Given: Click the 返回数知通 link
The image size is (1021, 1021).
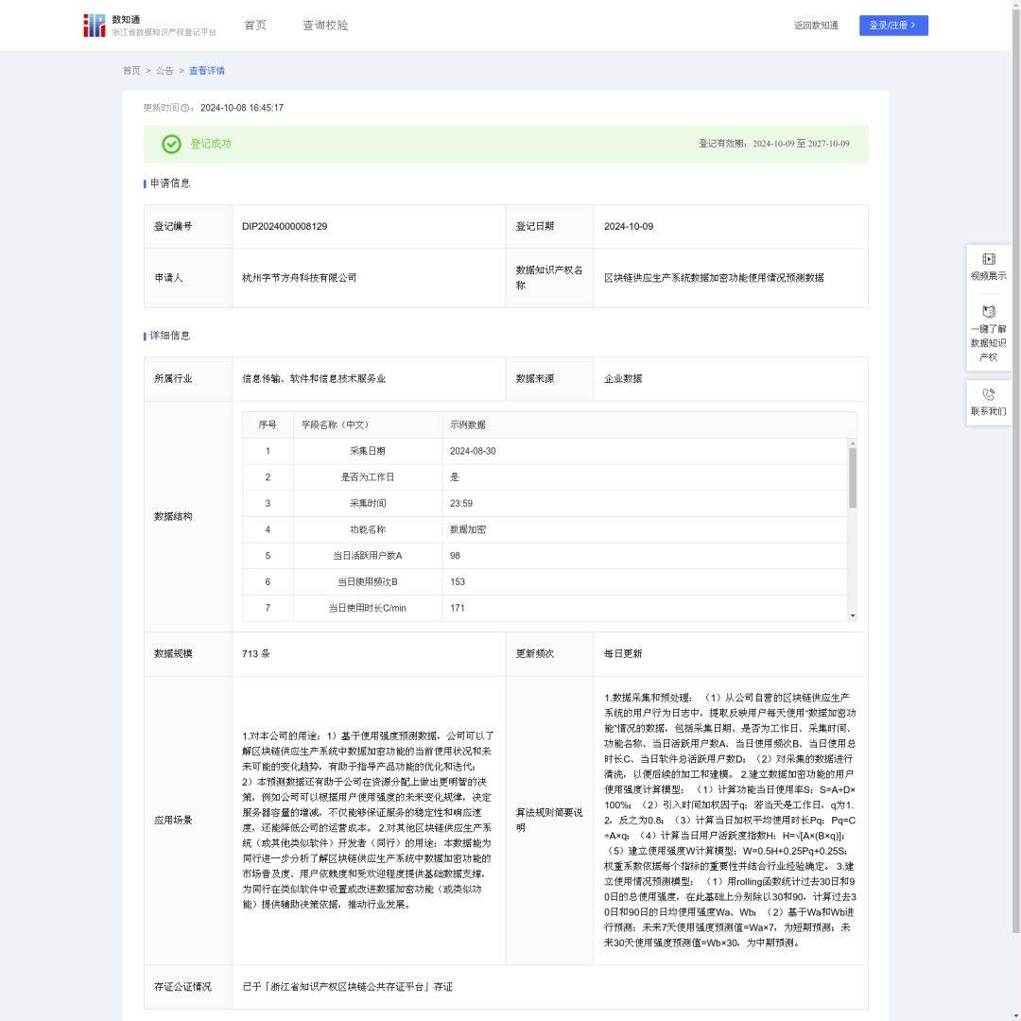Looking at the screenshot, I should pos(815,26).
